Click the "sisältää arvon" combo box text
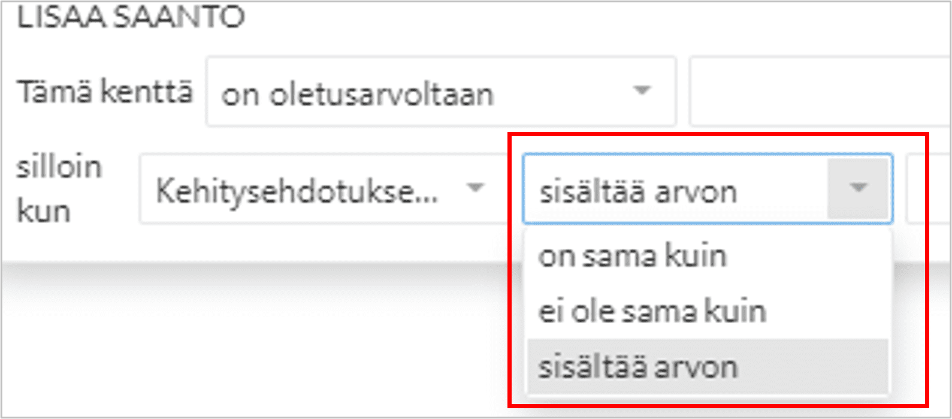 [x=638, y=192]
